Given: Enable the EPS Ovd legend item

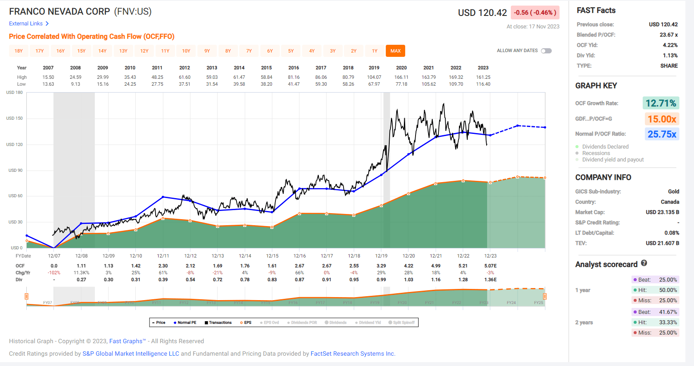Looking at the screenshot, I should click(x=269, y=323).
